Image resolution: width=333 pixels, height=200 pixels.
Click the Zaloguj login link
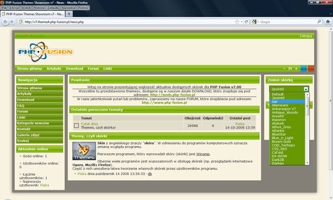coord(305,36)
